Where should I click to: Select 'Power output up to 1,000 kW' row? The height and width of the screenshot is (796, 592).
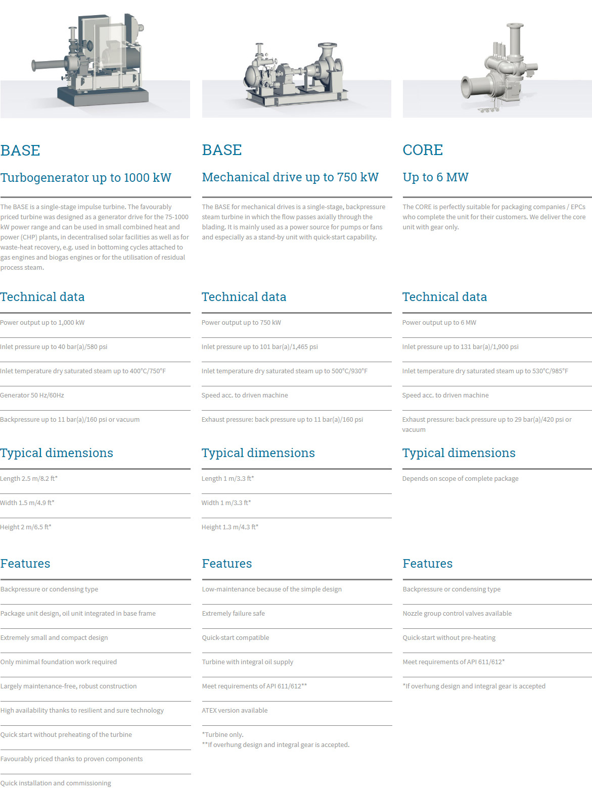pyautogui.click(x=42, y=323)
